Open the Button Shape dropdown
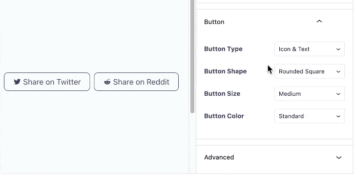 (x=310, y=71)
